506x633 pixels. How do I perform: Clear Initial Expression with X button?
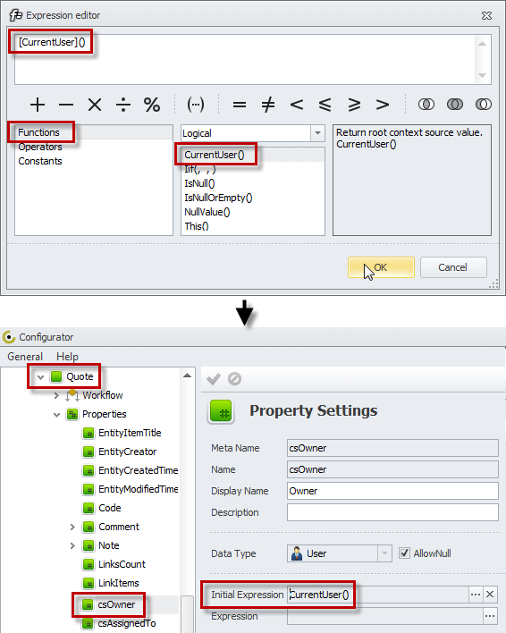490,595
